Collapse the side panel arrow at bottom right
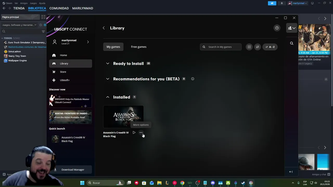 tap(291, 172)
